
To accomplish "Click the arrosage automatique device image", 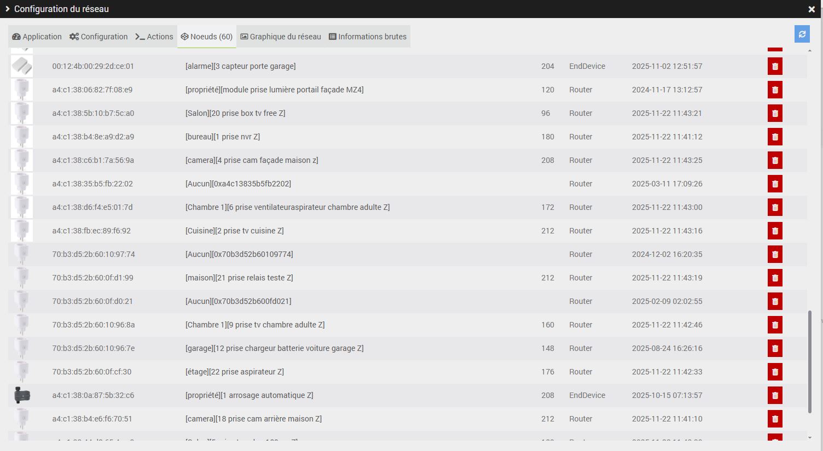I will [22, 395].
